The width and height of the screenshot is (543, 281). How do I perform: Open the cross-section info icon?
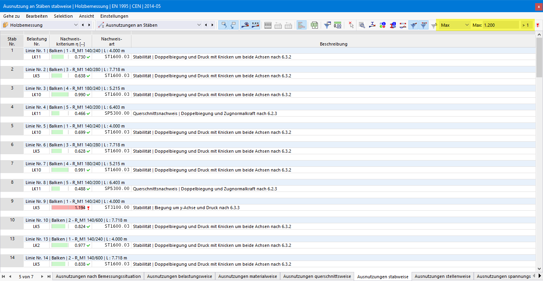tap(393, 25)
